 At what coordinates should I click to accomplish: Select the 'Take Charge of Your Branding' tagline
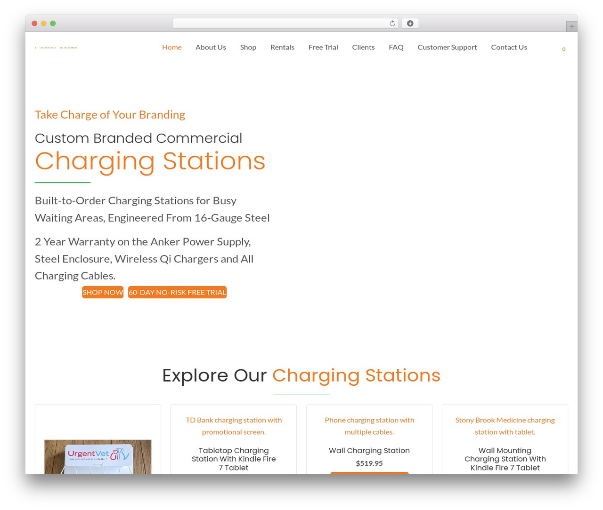pos(110,115)
